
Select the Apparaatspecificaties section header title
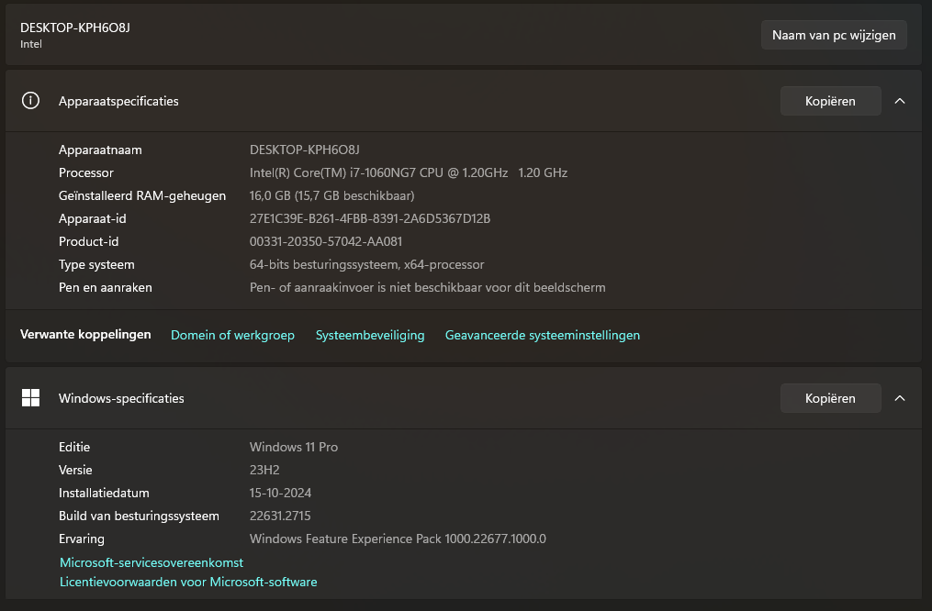pyautogui.click(x=118, y=101)
